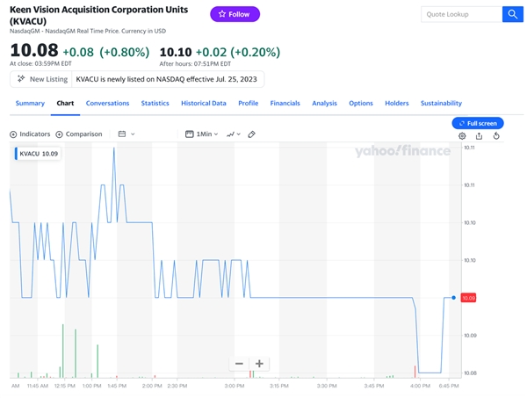
Task: Open the line chart type dropdown
Action: (x=234, y=134)
